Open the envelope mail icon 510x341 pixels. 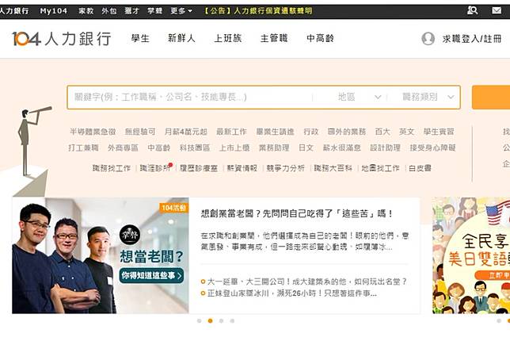[x=497, y=11]
